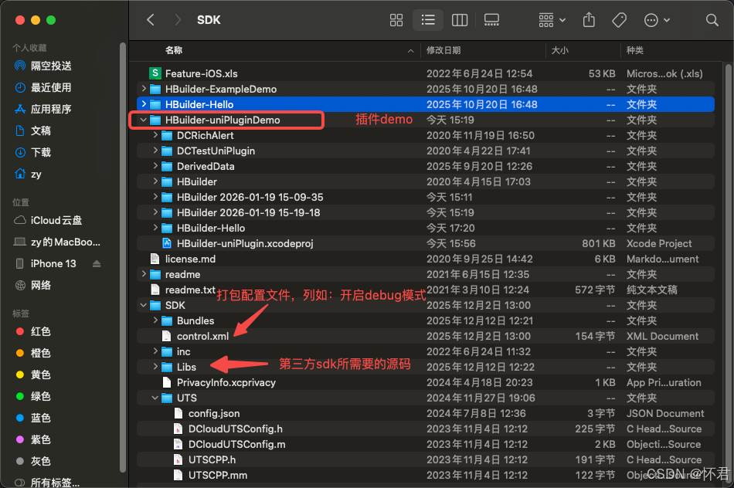Expand the readme folder
The width and height of the screenshot is (734, 488).
(x=143, y=273)
